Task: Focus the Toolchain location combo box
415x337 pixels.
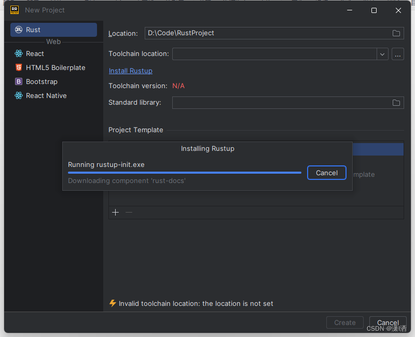Action: pyautogui.click(x=280, y=54)
